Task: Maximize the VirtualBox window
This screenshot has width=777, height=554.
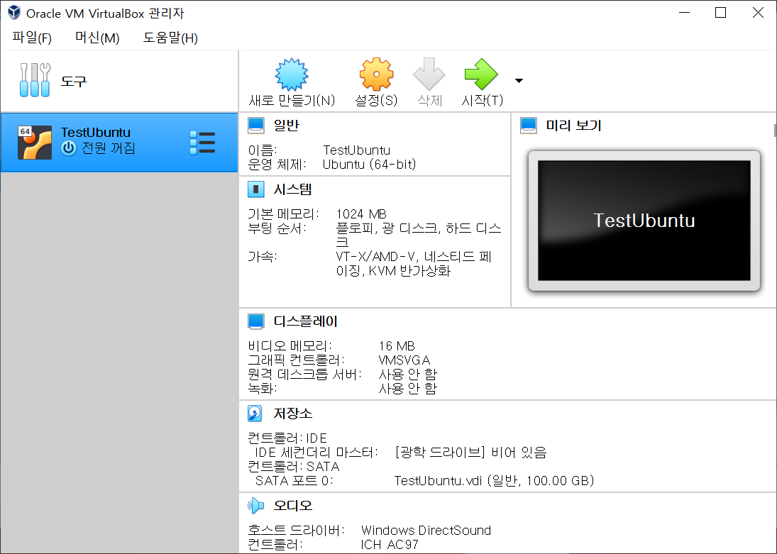Action: pos(720,12)
